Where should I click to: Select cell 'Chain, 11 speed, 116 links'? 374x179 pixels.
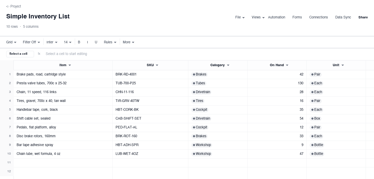(63, 92)
